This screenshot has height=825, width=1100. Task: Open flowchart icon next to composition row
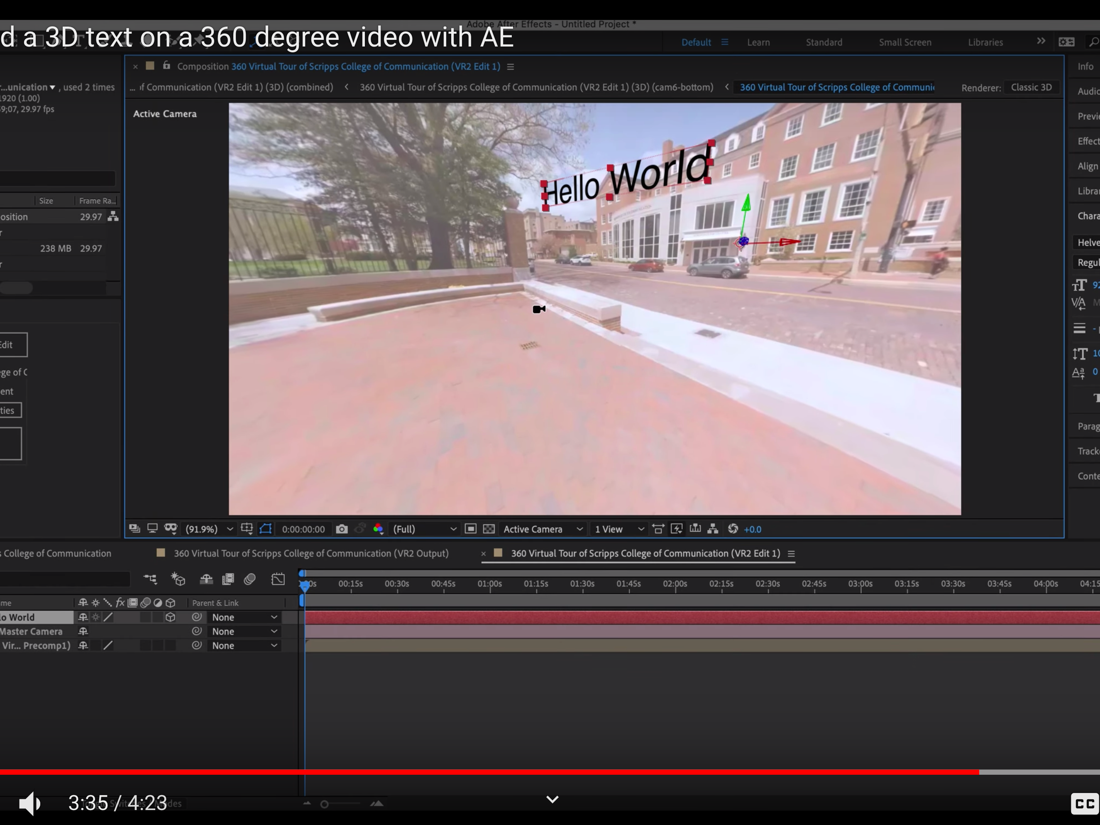pyautogui.click(x=113, y=216)
